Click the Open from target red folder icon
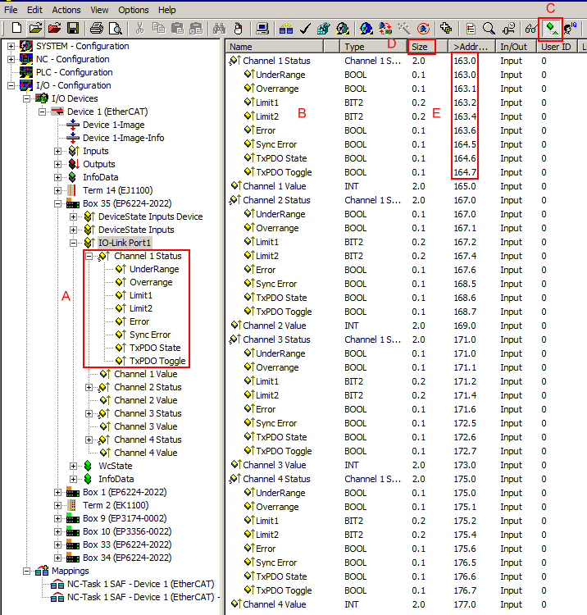Screen dimensions: 587x615 pos(54,28)
